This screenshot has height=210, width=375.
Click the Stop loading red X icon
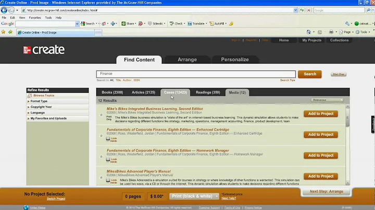tap(308, 10)
